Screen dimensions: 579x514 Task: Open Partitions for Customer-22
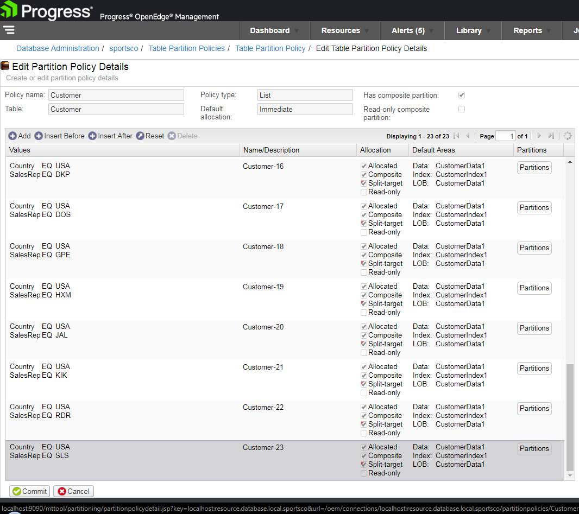pyautogui.click(x=534, y=409)
